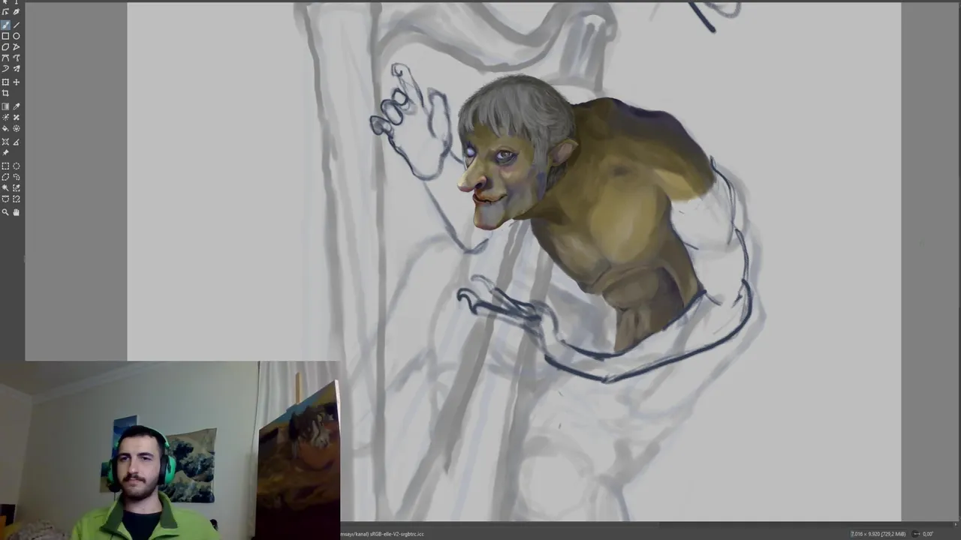Select the Freehand Path tool

[x=17, y=58]
